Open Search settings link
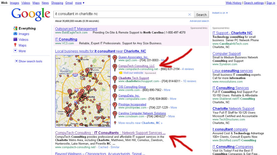The width and height of the screenshot is (277, 155). pos(254,3)
